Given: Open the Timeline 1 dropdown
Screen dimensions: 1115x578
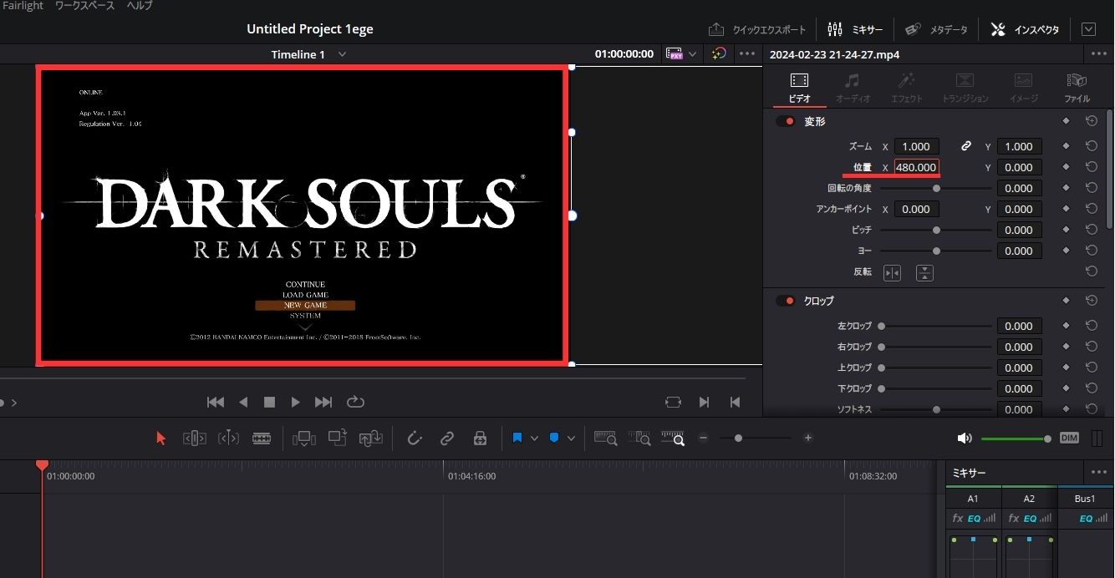Looking at the screenshot, I should tap(342, 53).
